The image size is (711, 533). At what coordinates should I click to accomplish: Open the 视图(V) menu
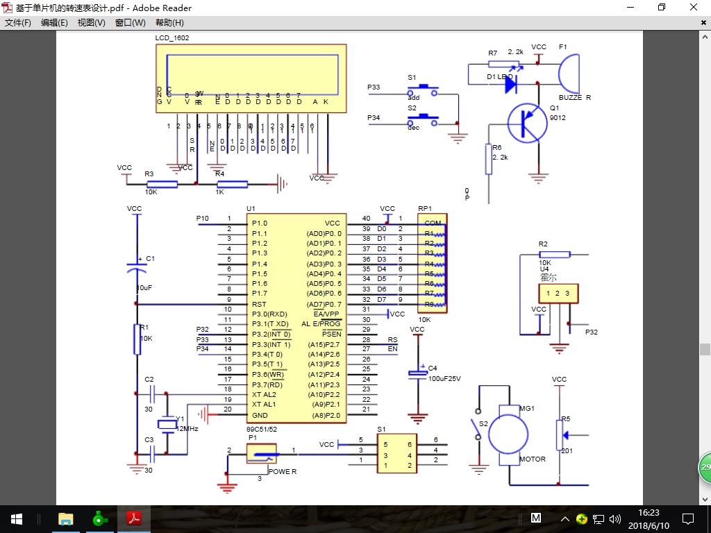pyautogui.click(x=91, y=23)
